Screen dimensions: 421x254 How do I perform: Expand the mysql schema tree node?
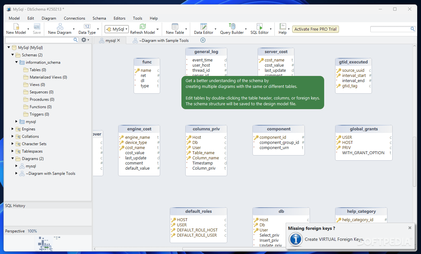[x=16, y=122]
